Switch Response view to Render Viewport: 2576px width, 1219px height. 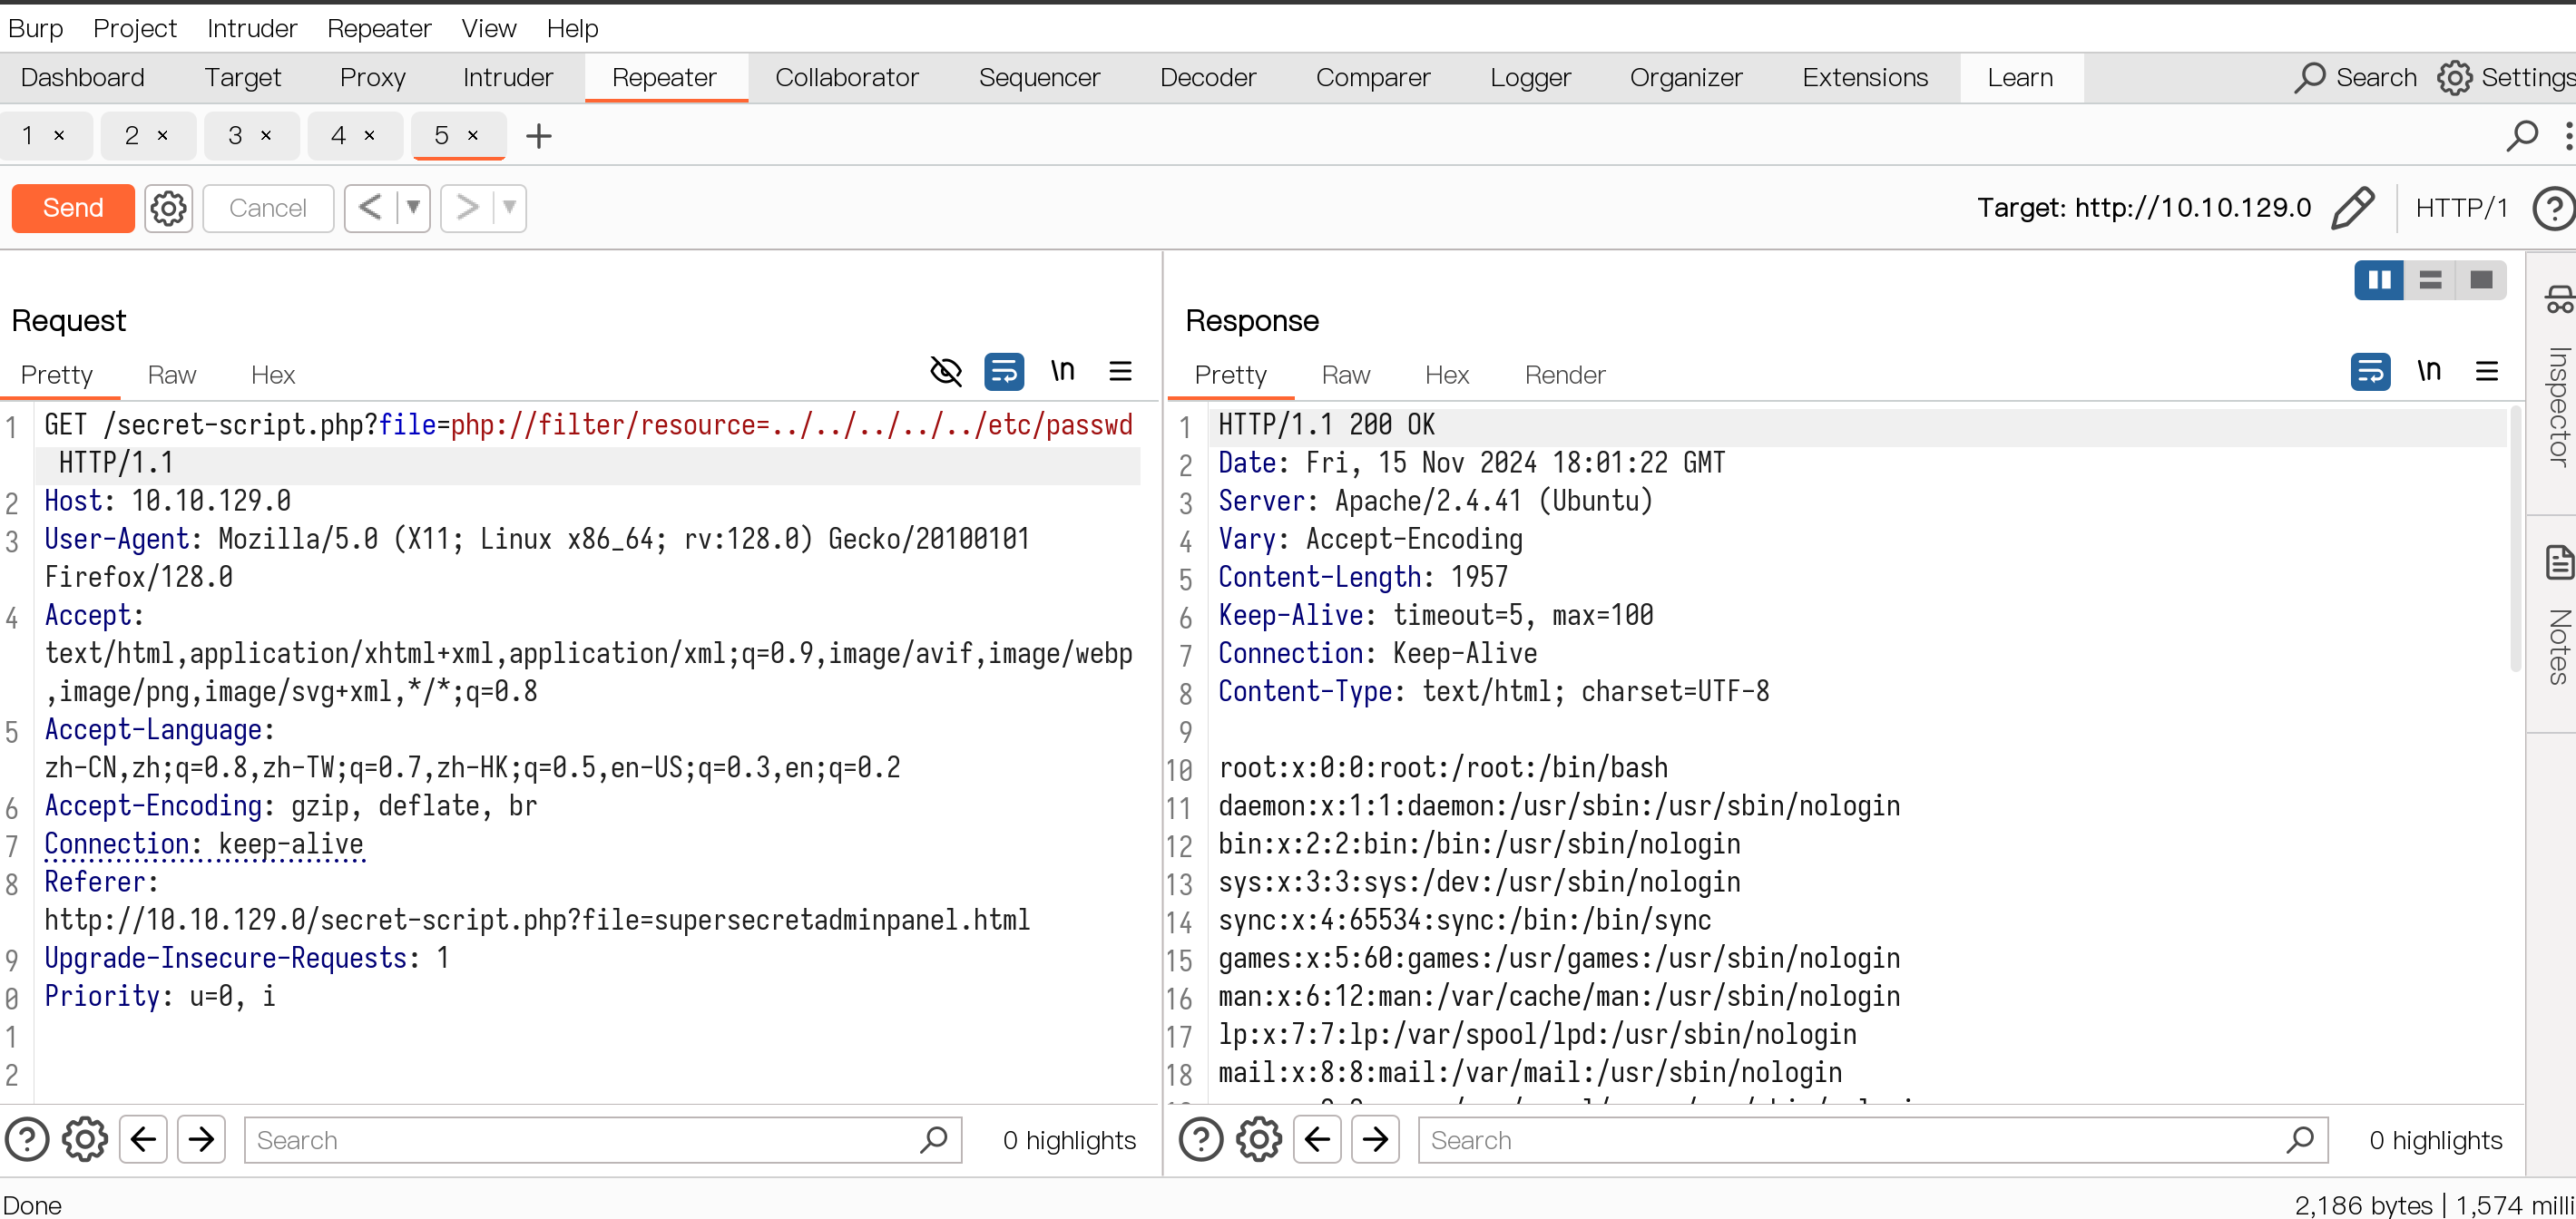(1565, 375)
